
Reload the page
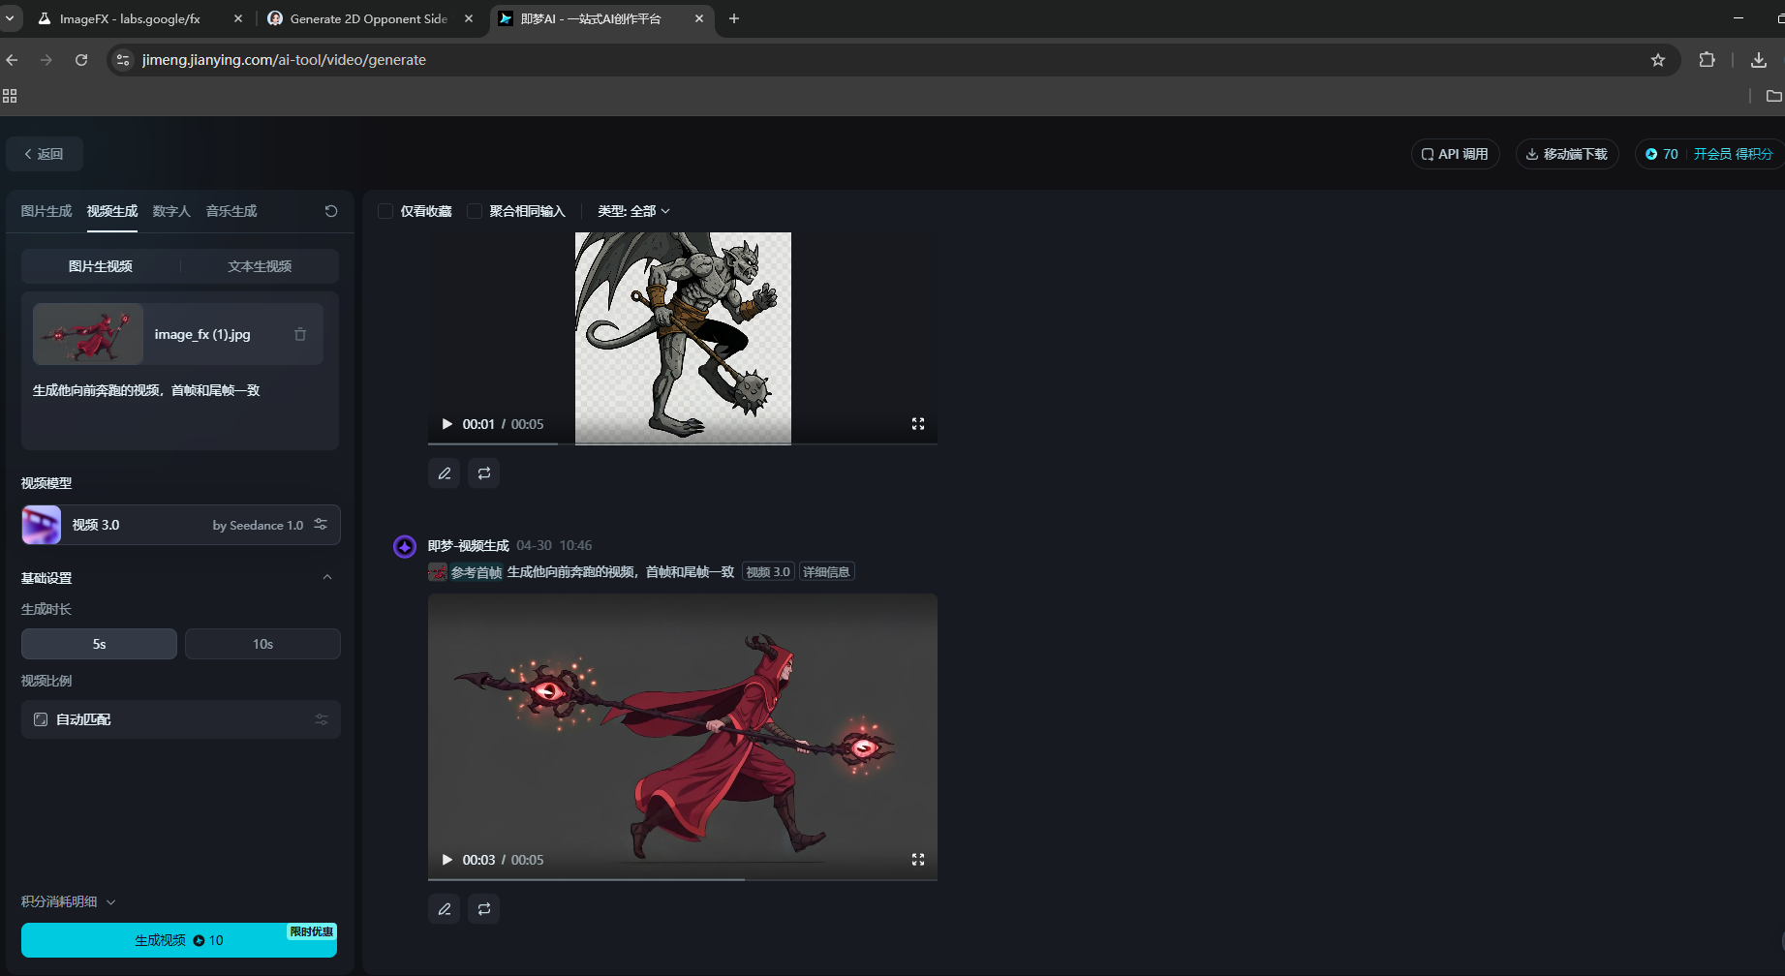(81, 60)
